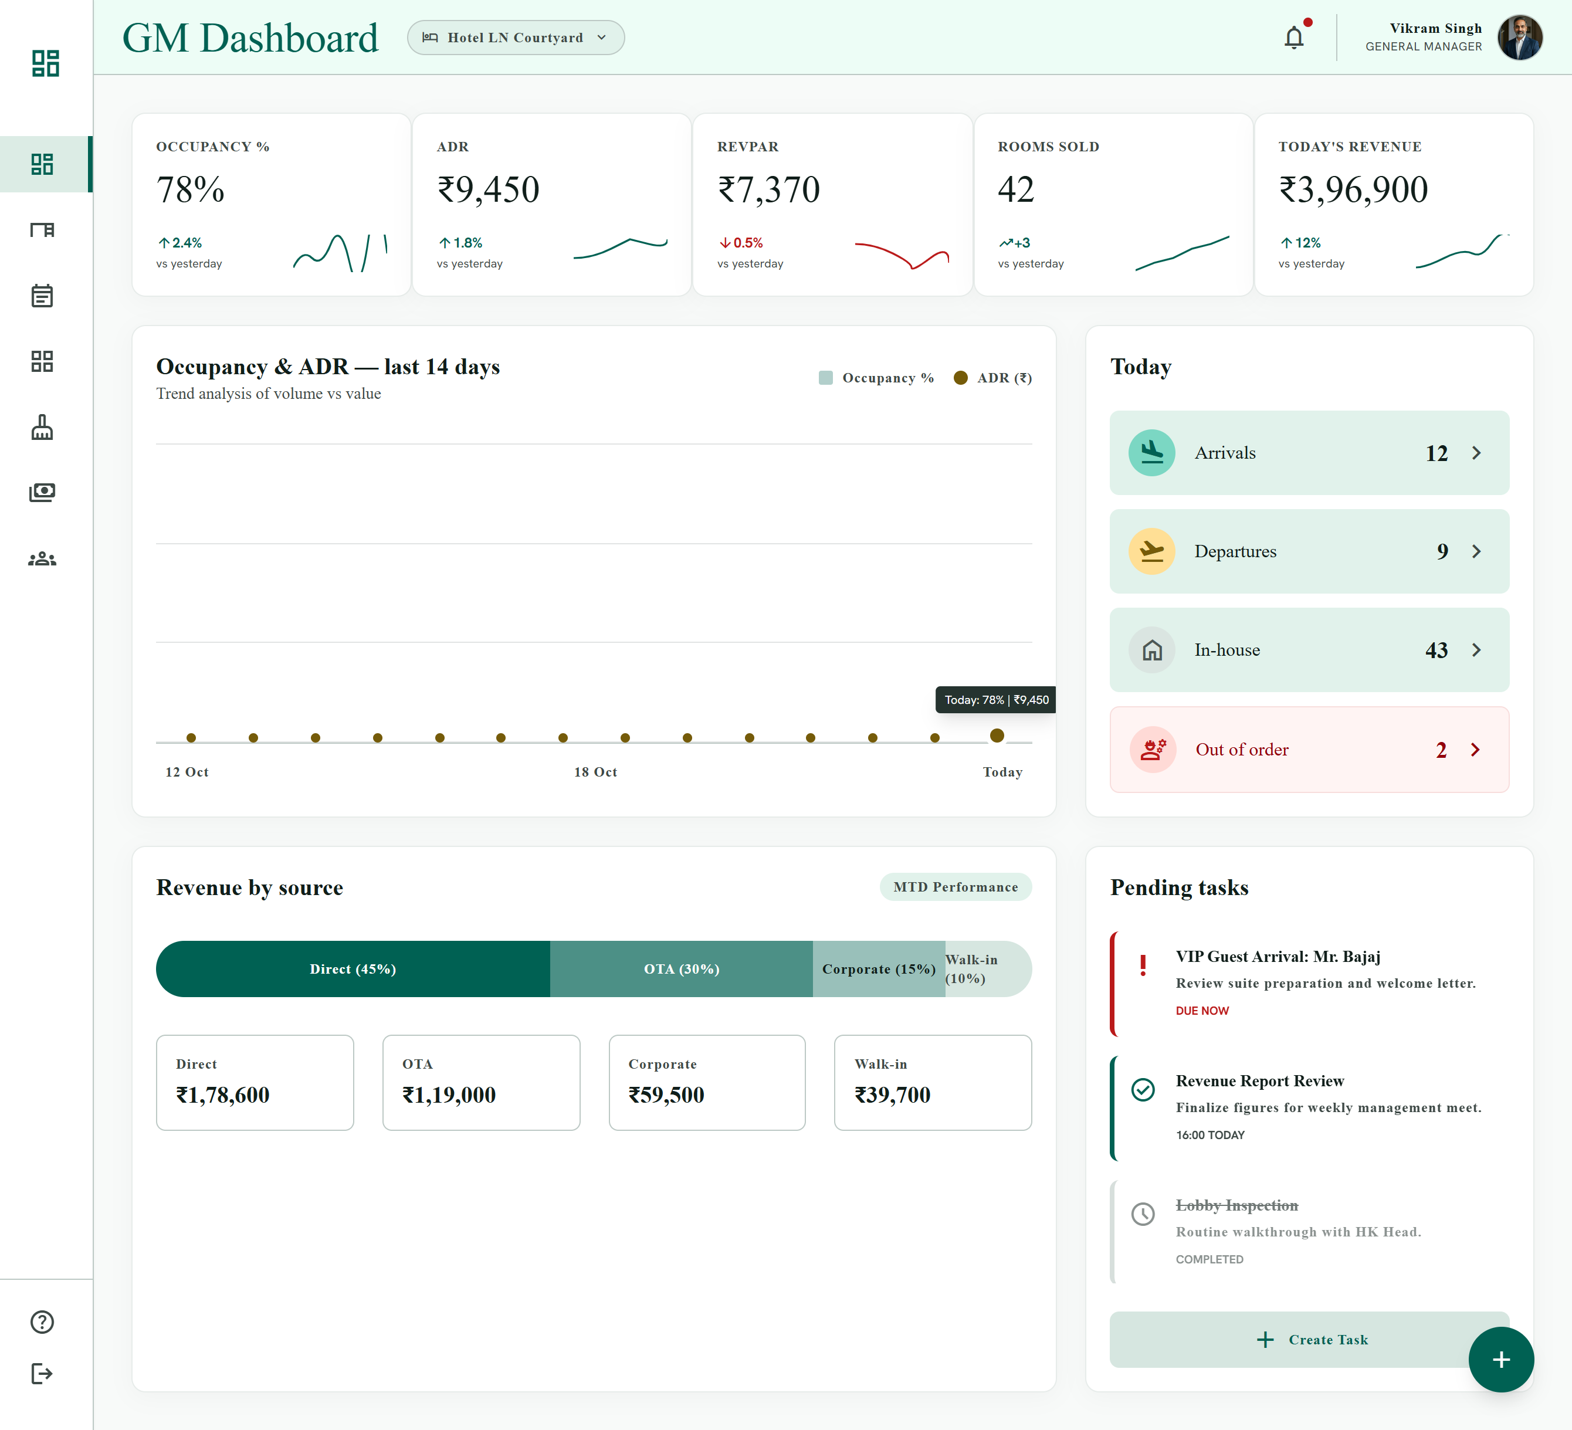Click the Direct (45%) bar segment
1572x1430 pixels.
pyautogui.click(x=353, y=968)
